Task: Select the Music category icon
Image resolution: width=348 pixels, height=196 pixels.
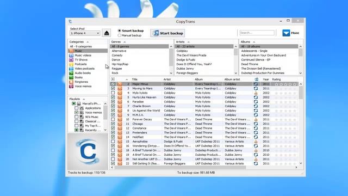Action: click(71, 51)
